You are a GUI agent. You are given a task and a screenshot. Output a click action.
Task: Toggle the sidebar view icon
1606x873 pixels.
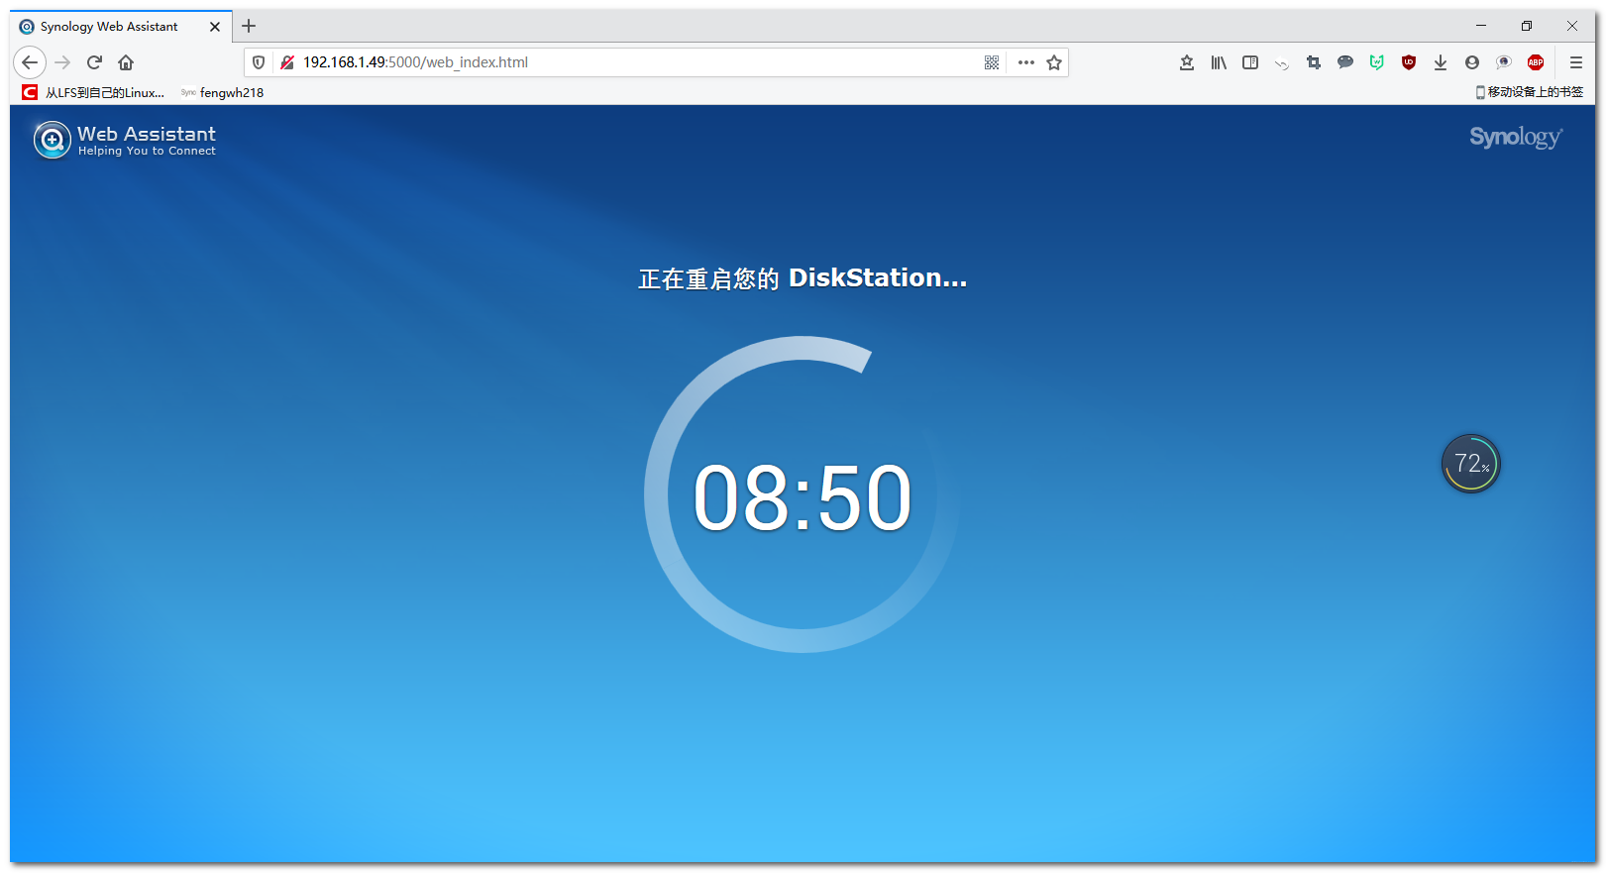(x=1250, y=62)
